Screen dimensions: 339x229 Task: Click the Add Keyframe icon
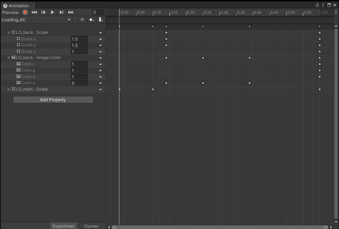pyautogui.click(x=91, y=20)
